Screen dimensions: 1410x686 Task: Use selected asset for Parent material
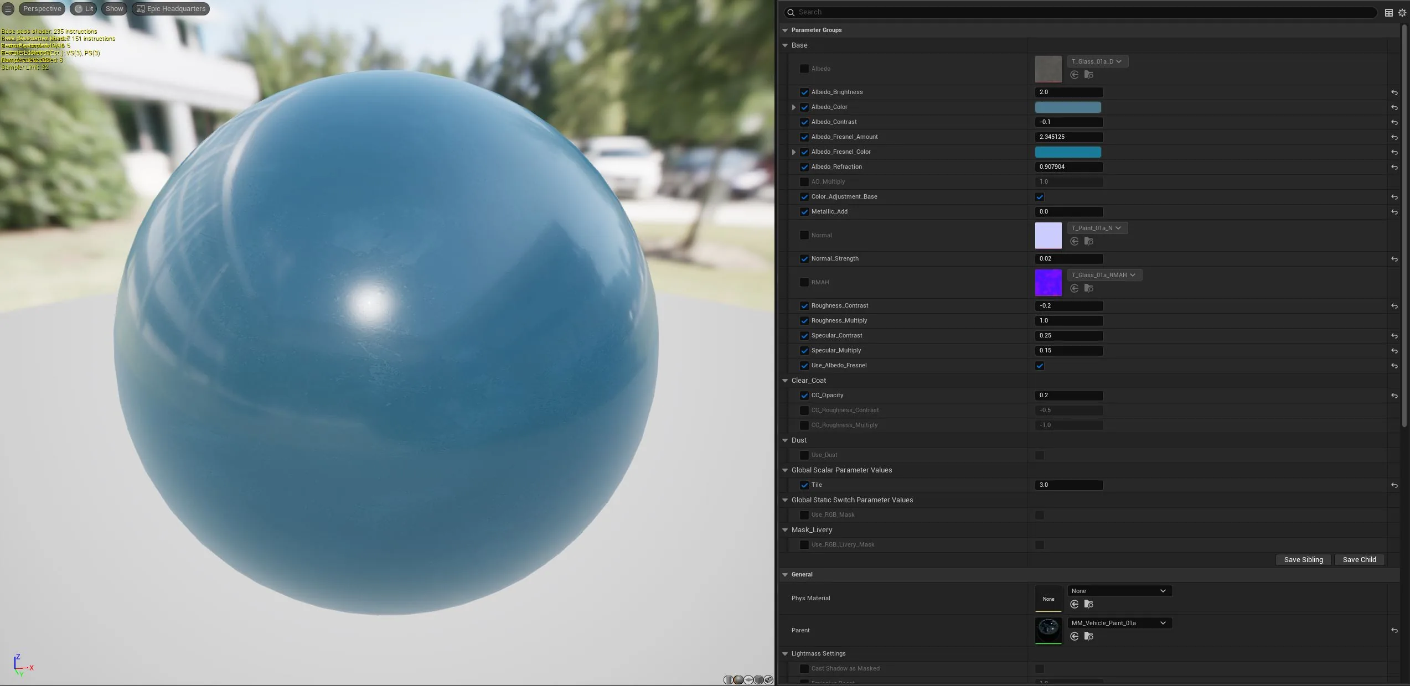point(1075,636)
